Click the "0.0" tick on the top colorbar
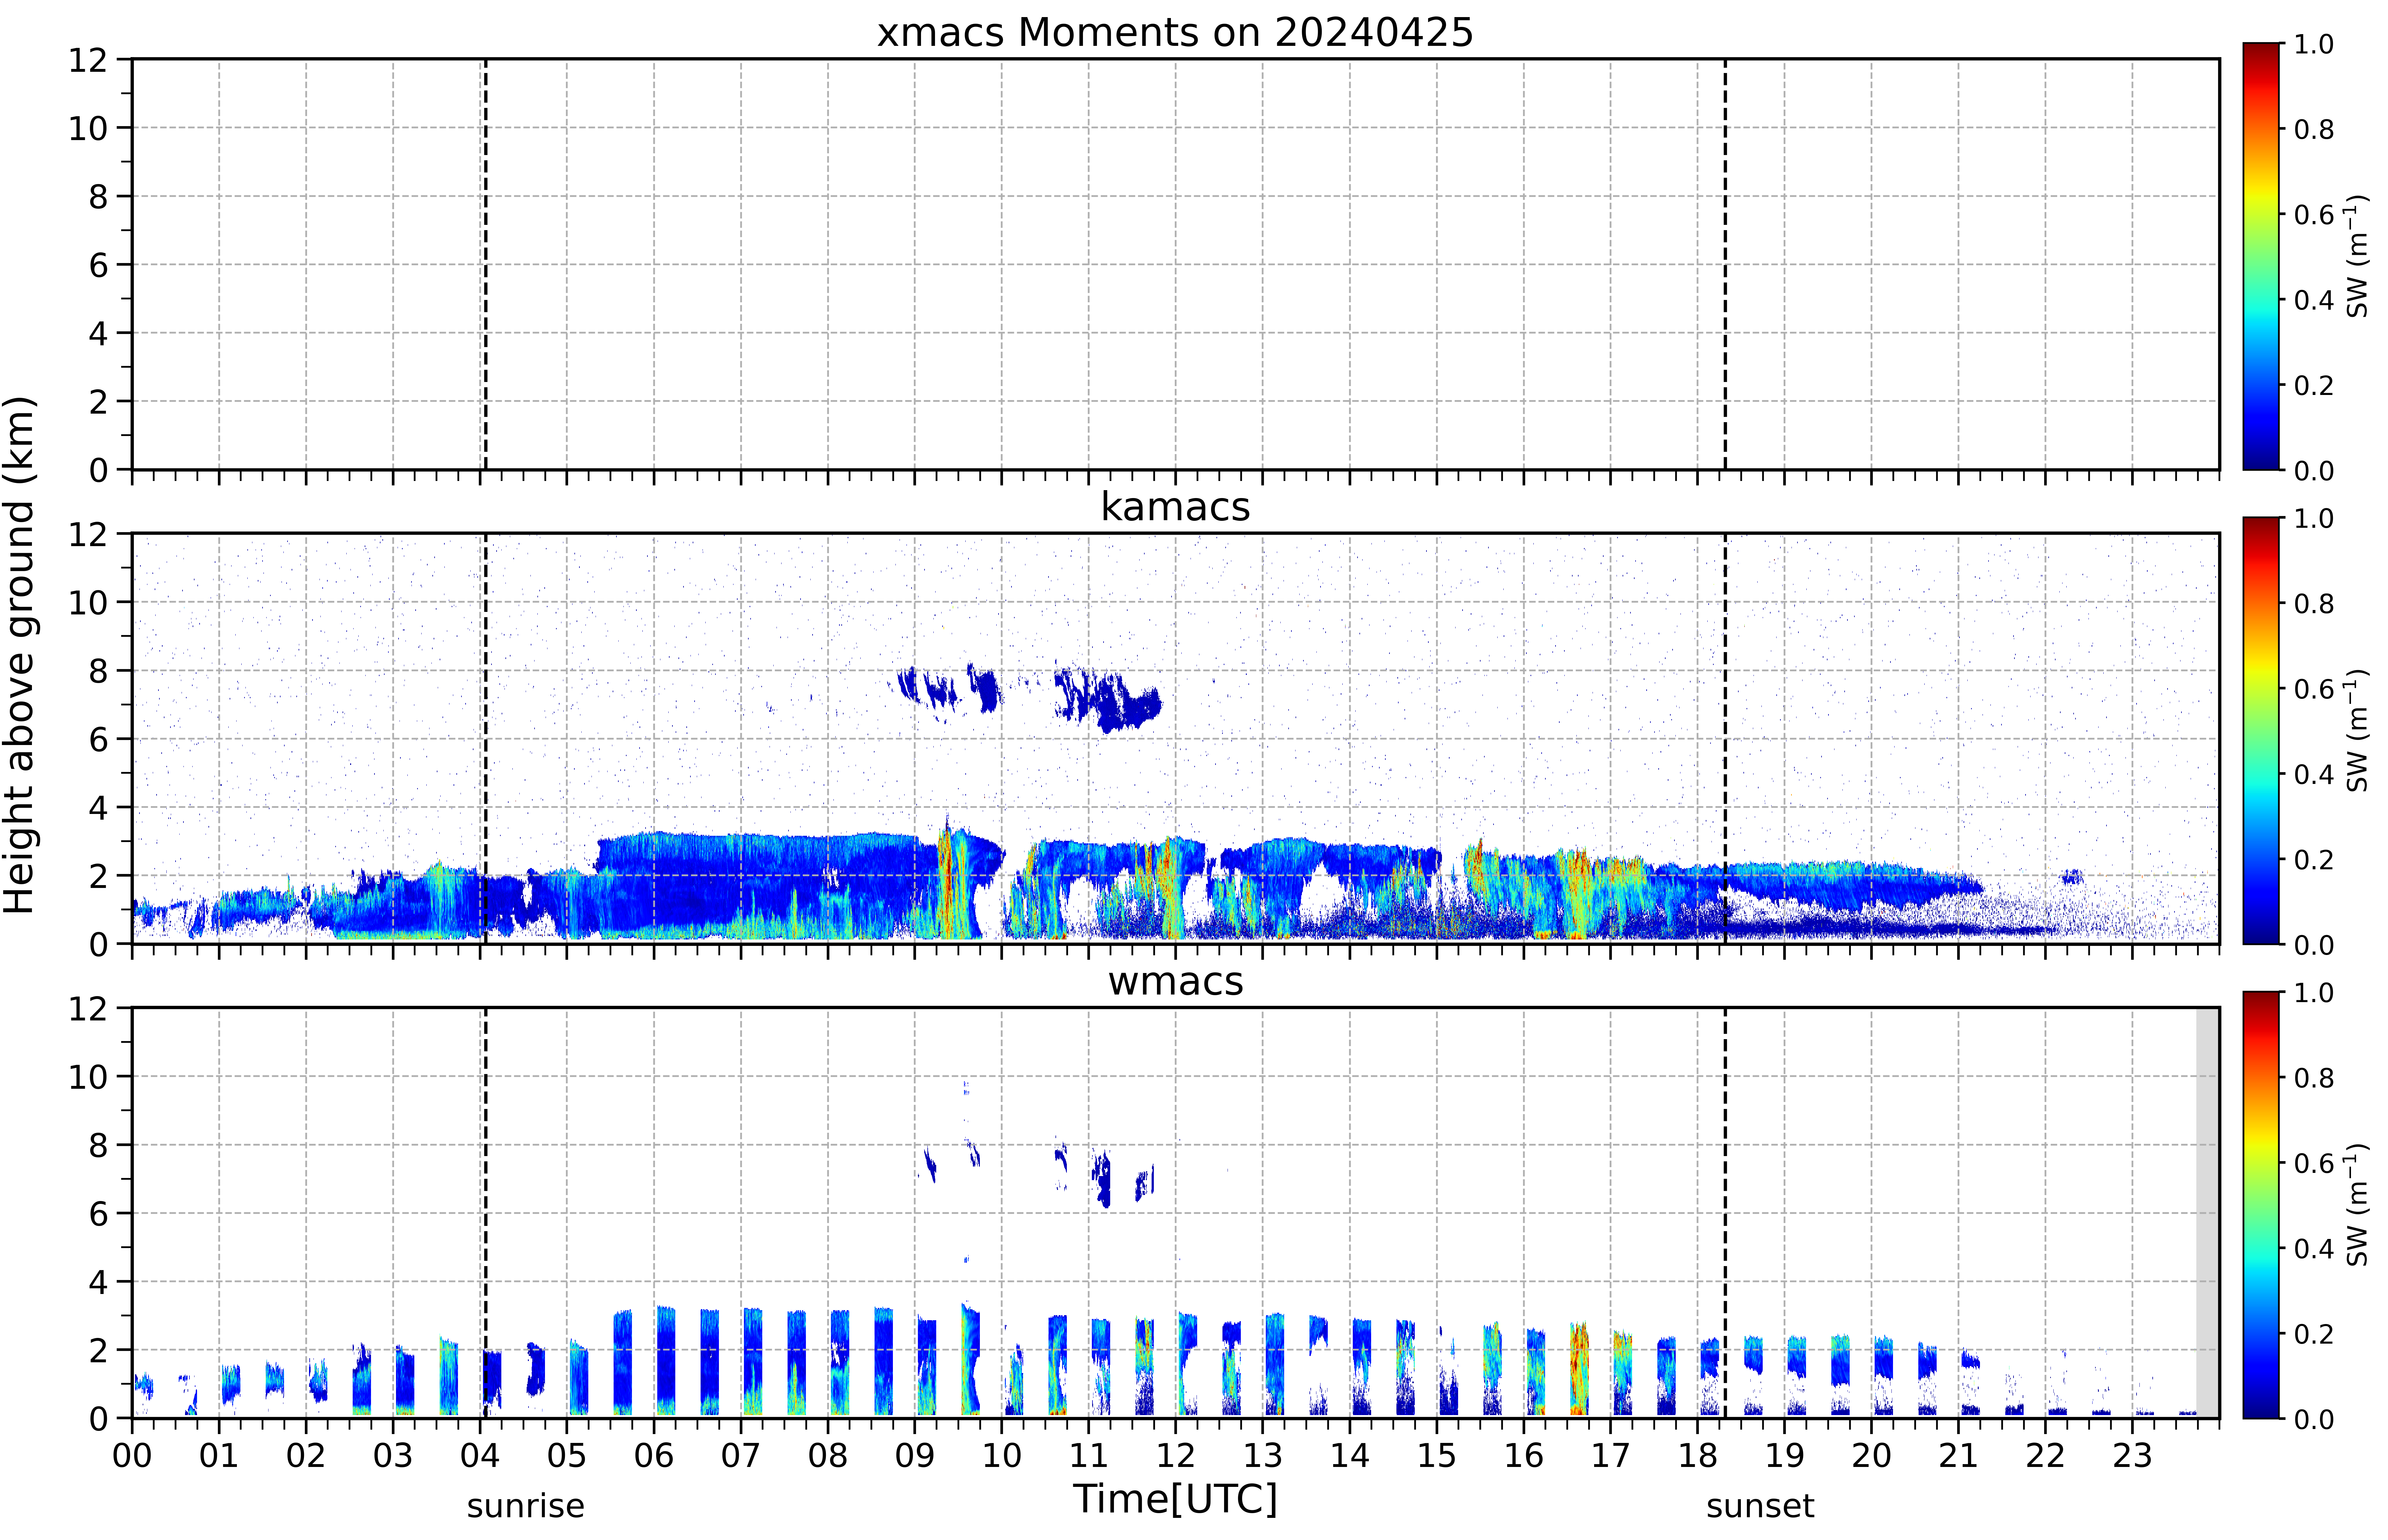 2314,470
